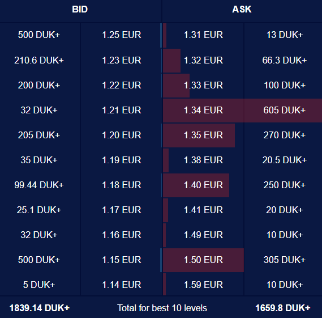The image size is (322, 318).
Task: Select the 1.17 EUR bid price
Action: [x=122, y=210]
